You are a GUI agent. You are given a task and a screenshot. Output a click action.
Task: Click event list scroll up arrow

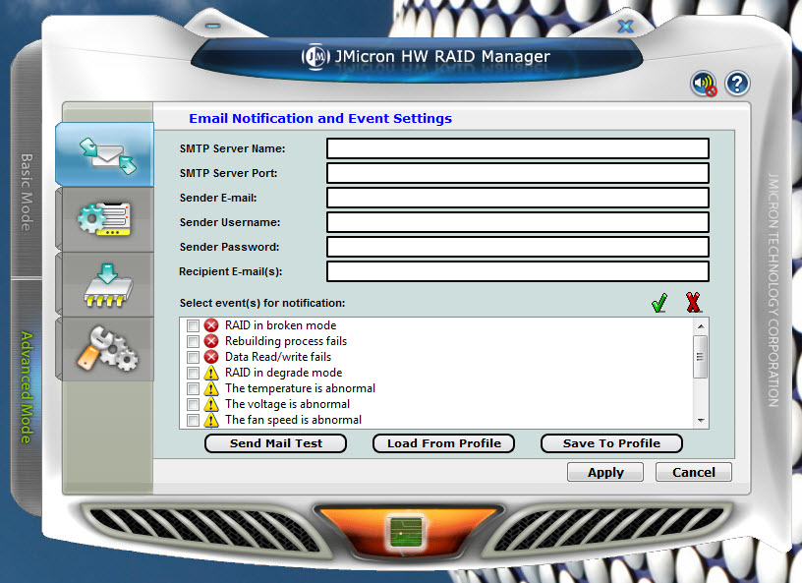(701, 326)
